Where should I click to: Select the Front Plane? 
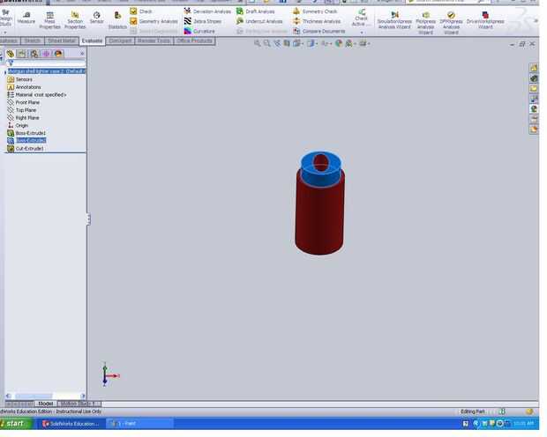[23, 102]
